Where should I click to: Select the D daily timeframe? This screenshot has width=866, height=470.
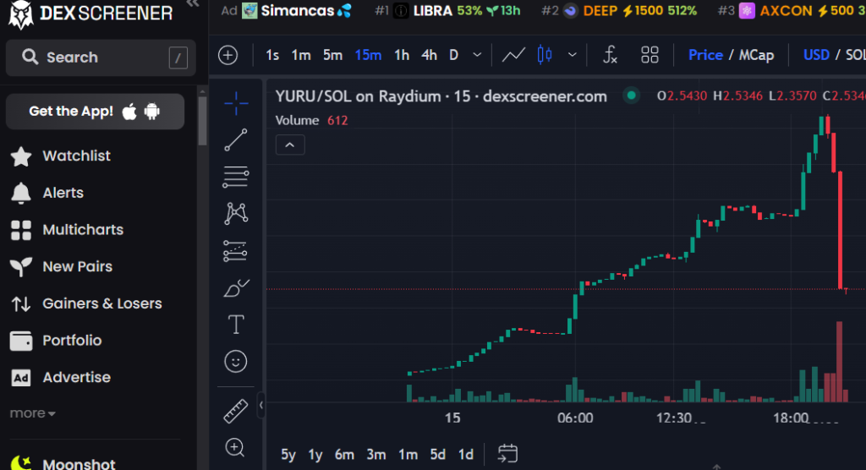(x=453, y=55)
